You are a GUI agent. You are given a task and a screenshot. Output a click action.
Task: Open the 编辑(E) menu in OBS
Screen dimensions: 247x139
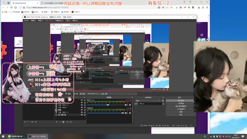pyautogui.click(x=33, y=21)
